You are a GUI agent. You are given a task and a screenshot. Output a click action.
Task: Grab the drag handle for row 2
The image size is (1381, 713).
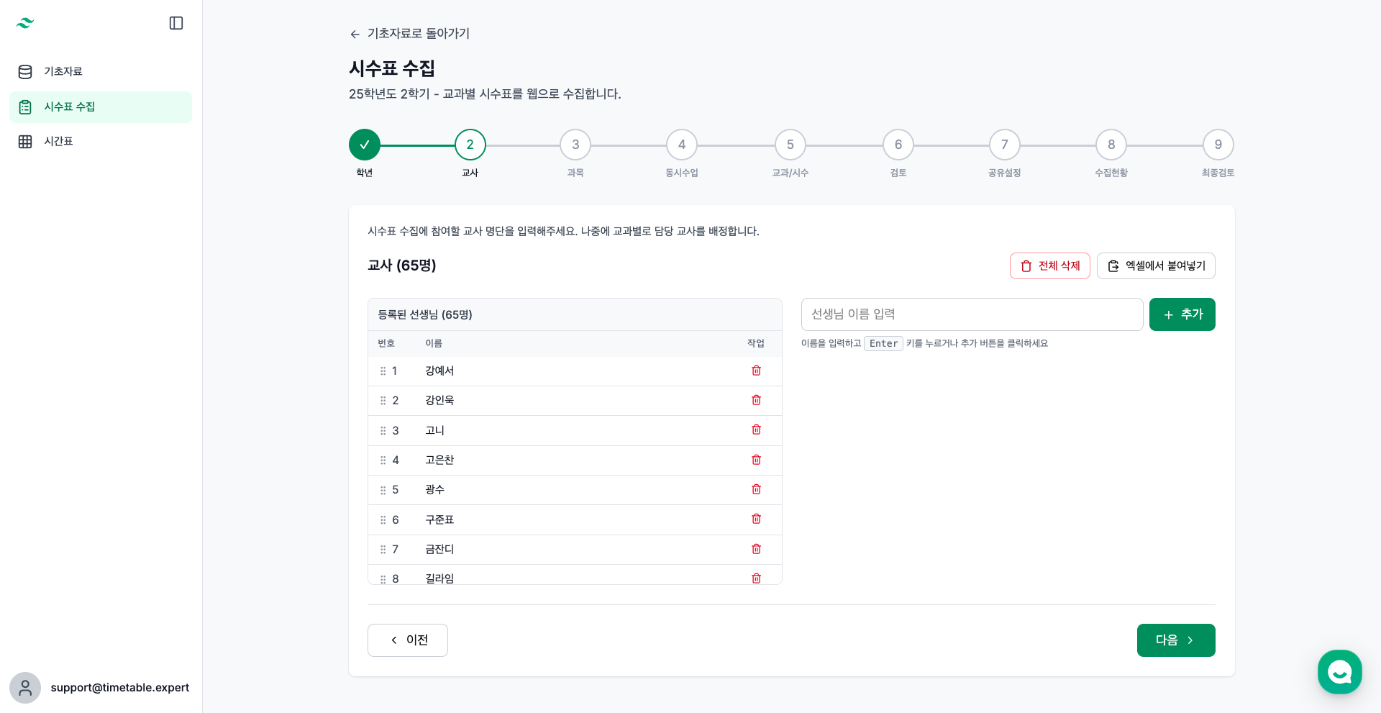(383, 401)
